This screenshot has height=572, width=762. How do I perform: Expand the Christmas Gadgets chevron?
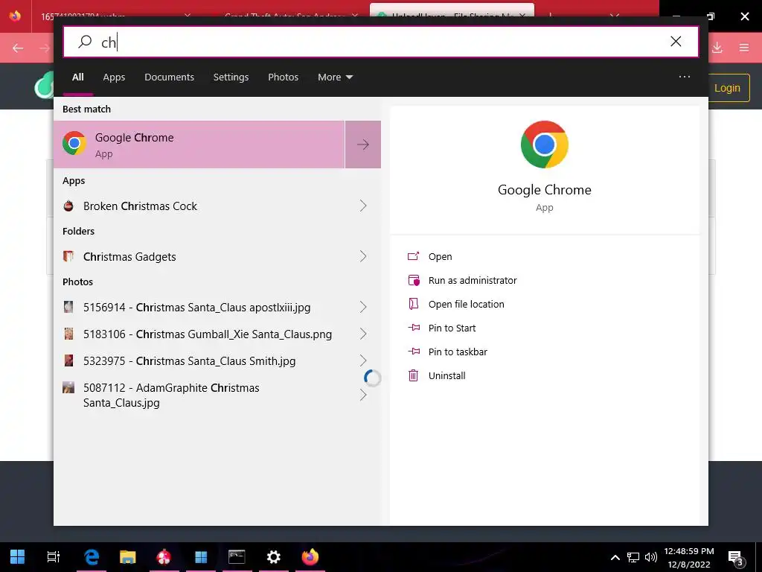(x=363, y=256)
